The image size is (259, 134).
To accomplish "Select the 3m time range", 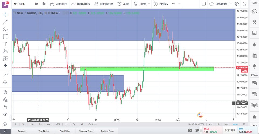I will 40,124.
